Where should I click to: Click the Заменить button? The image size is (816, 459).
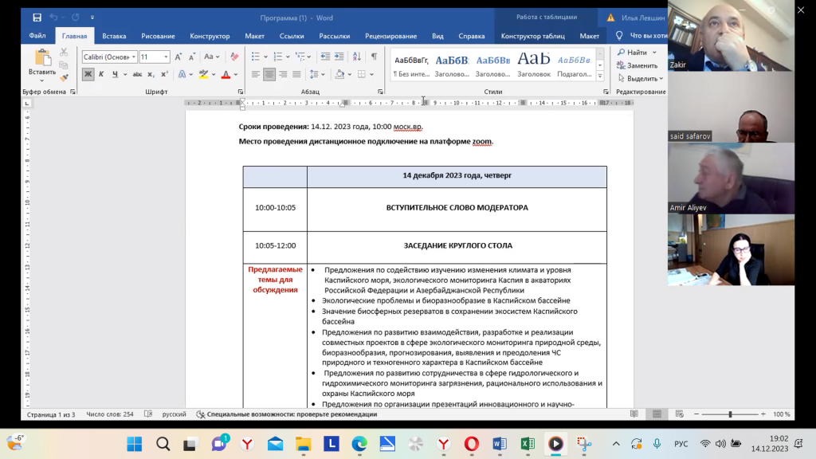click(x=637, y=65)
